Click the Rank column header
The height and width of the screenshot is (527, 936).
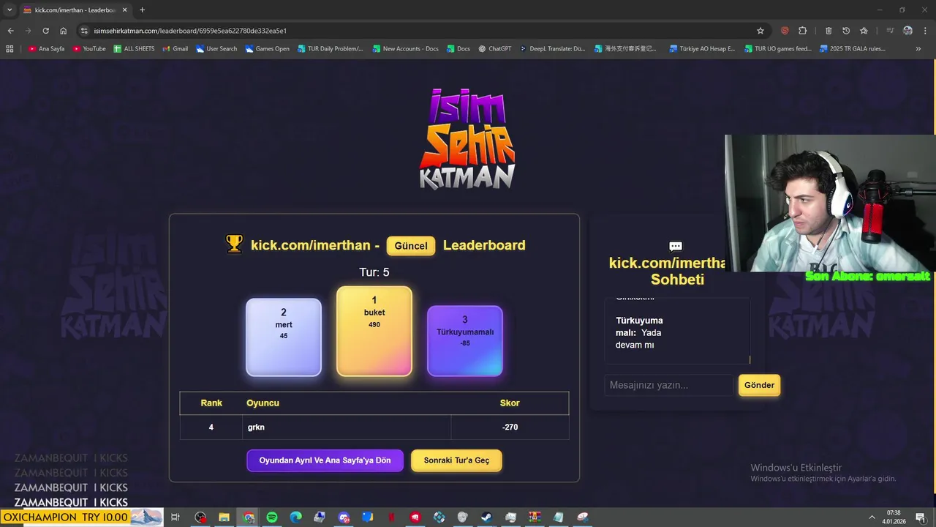[x=211, y=403]
